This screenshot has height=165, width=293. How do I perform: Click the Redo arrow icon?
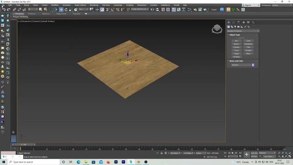(9, 10)
